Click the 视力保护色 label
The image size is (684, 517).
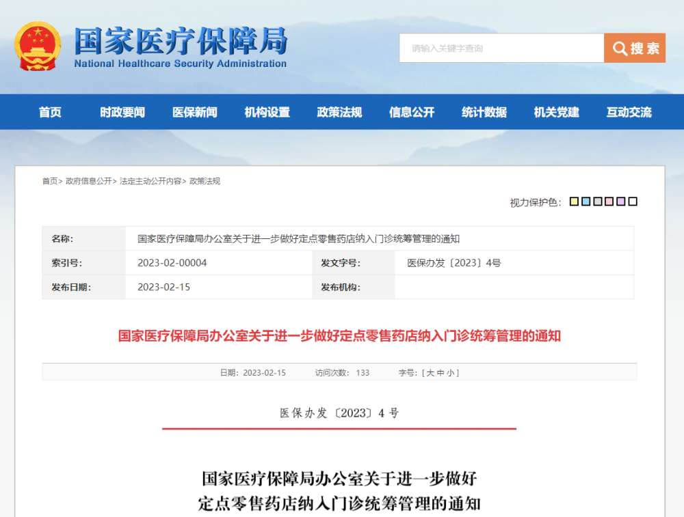click(x=536, y=203)
